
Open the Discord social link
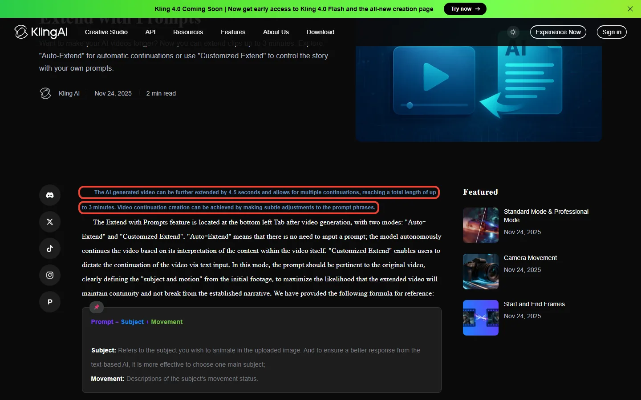(x=50, y=195)
